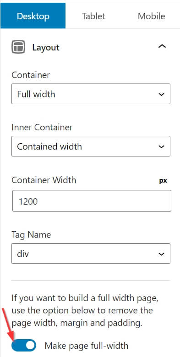Click the Tag Name label

click(x=31, y=235)
